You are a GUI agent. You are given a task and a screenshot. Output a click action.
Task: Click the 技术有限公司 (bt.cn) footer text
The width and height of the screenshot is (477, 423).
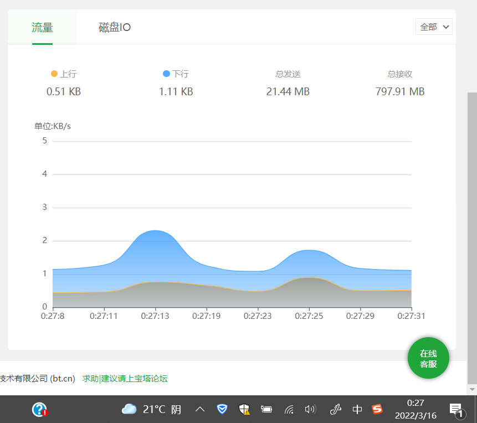click(38, 379)
